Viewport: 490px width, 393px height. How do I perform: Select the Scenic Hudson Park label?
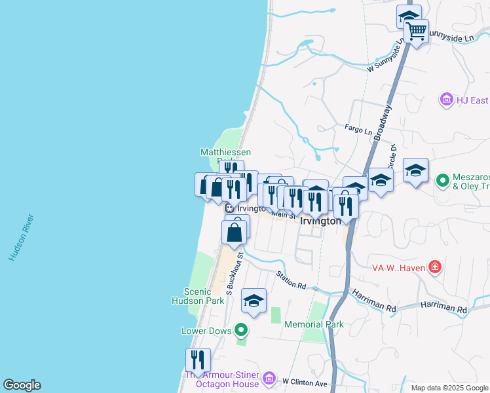tap(197, 296)
